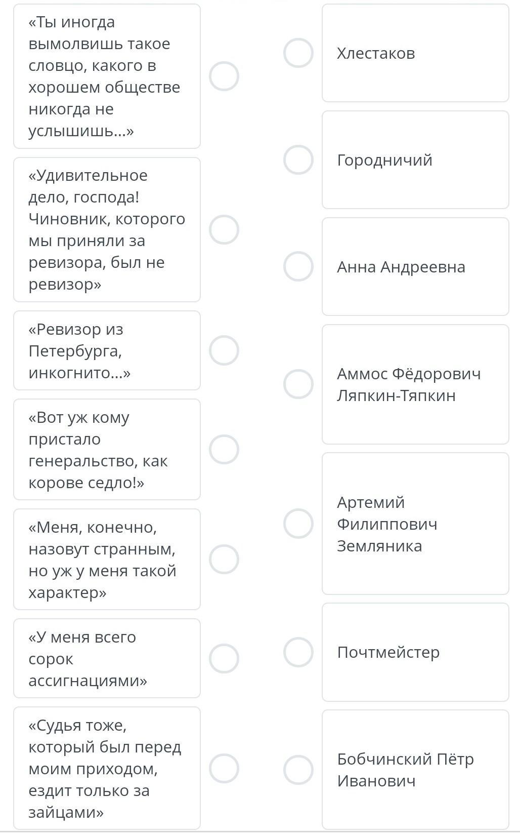Image resolution: width=520 pixels, height=835 pixels.
Task: Select the circle next to Хлестаков
Action: coord(298,53)
